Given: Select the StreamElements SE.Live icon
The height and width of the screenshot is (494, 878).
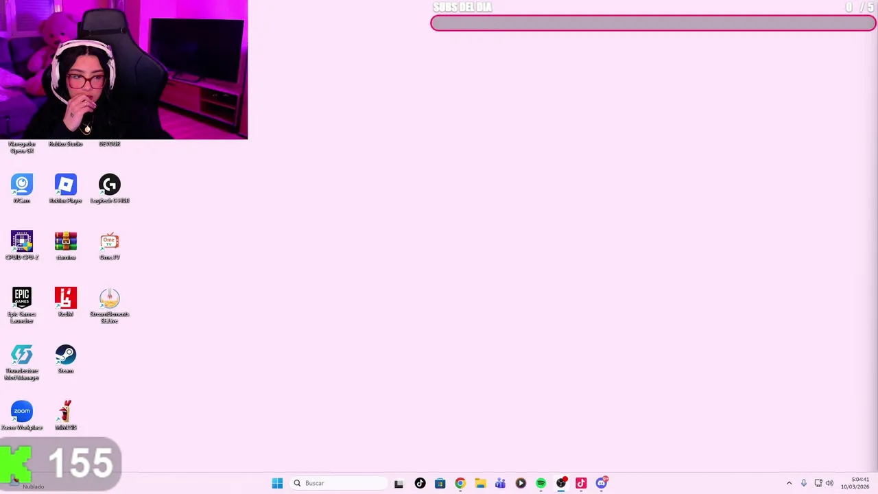Looking at the screenshot, I should pos(110,305).
